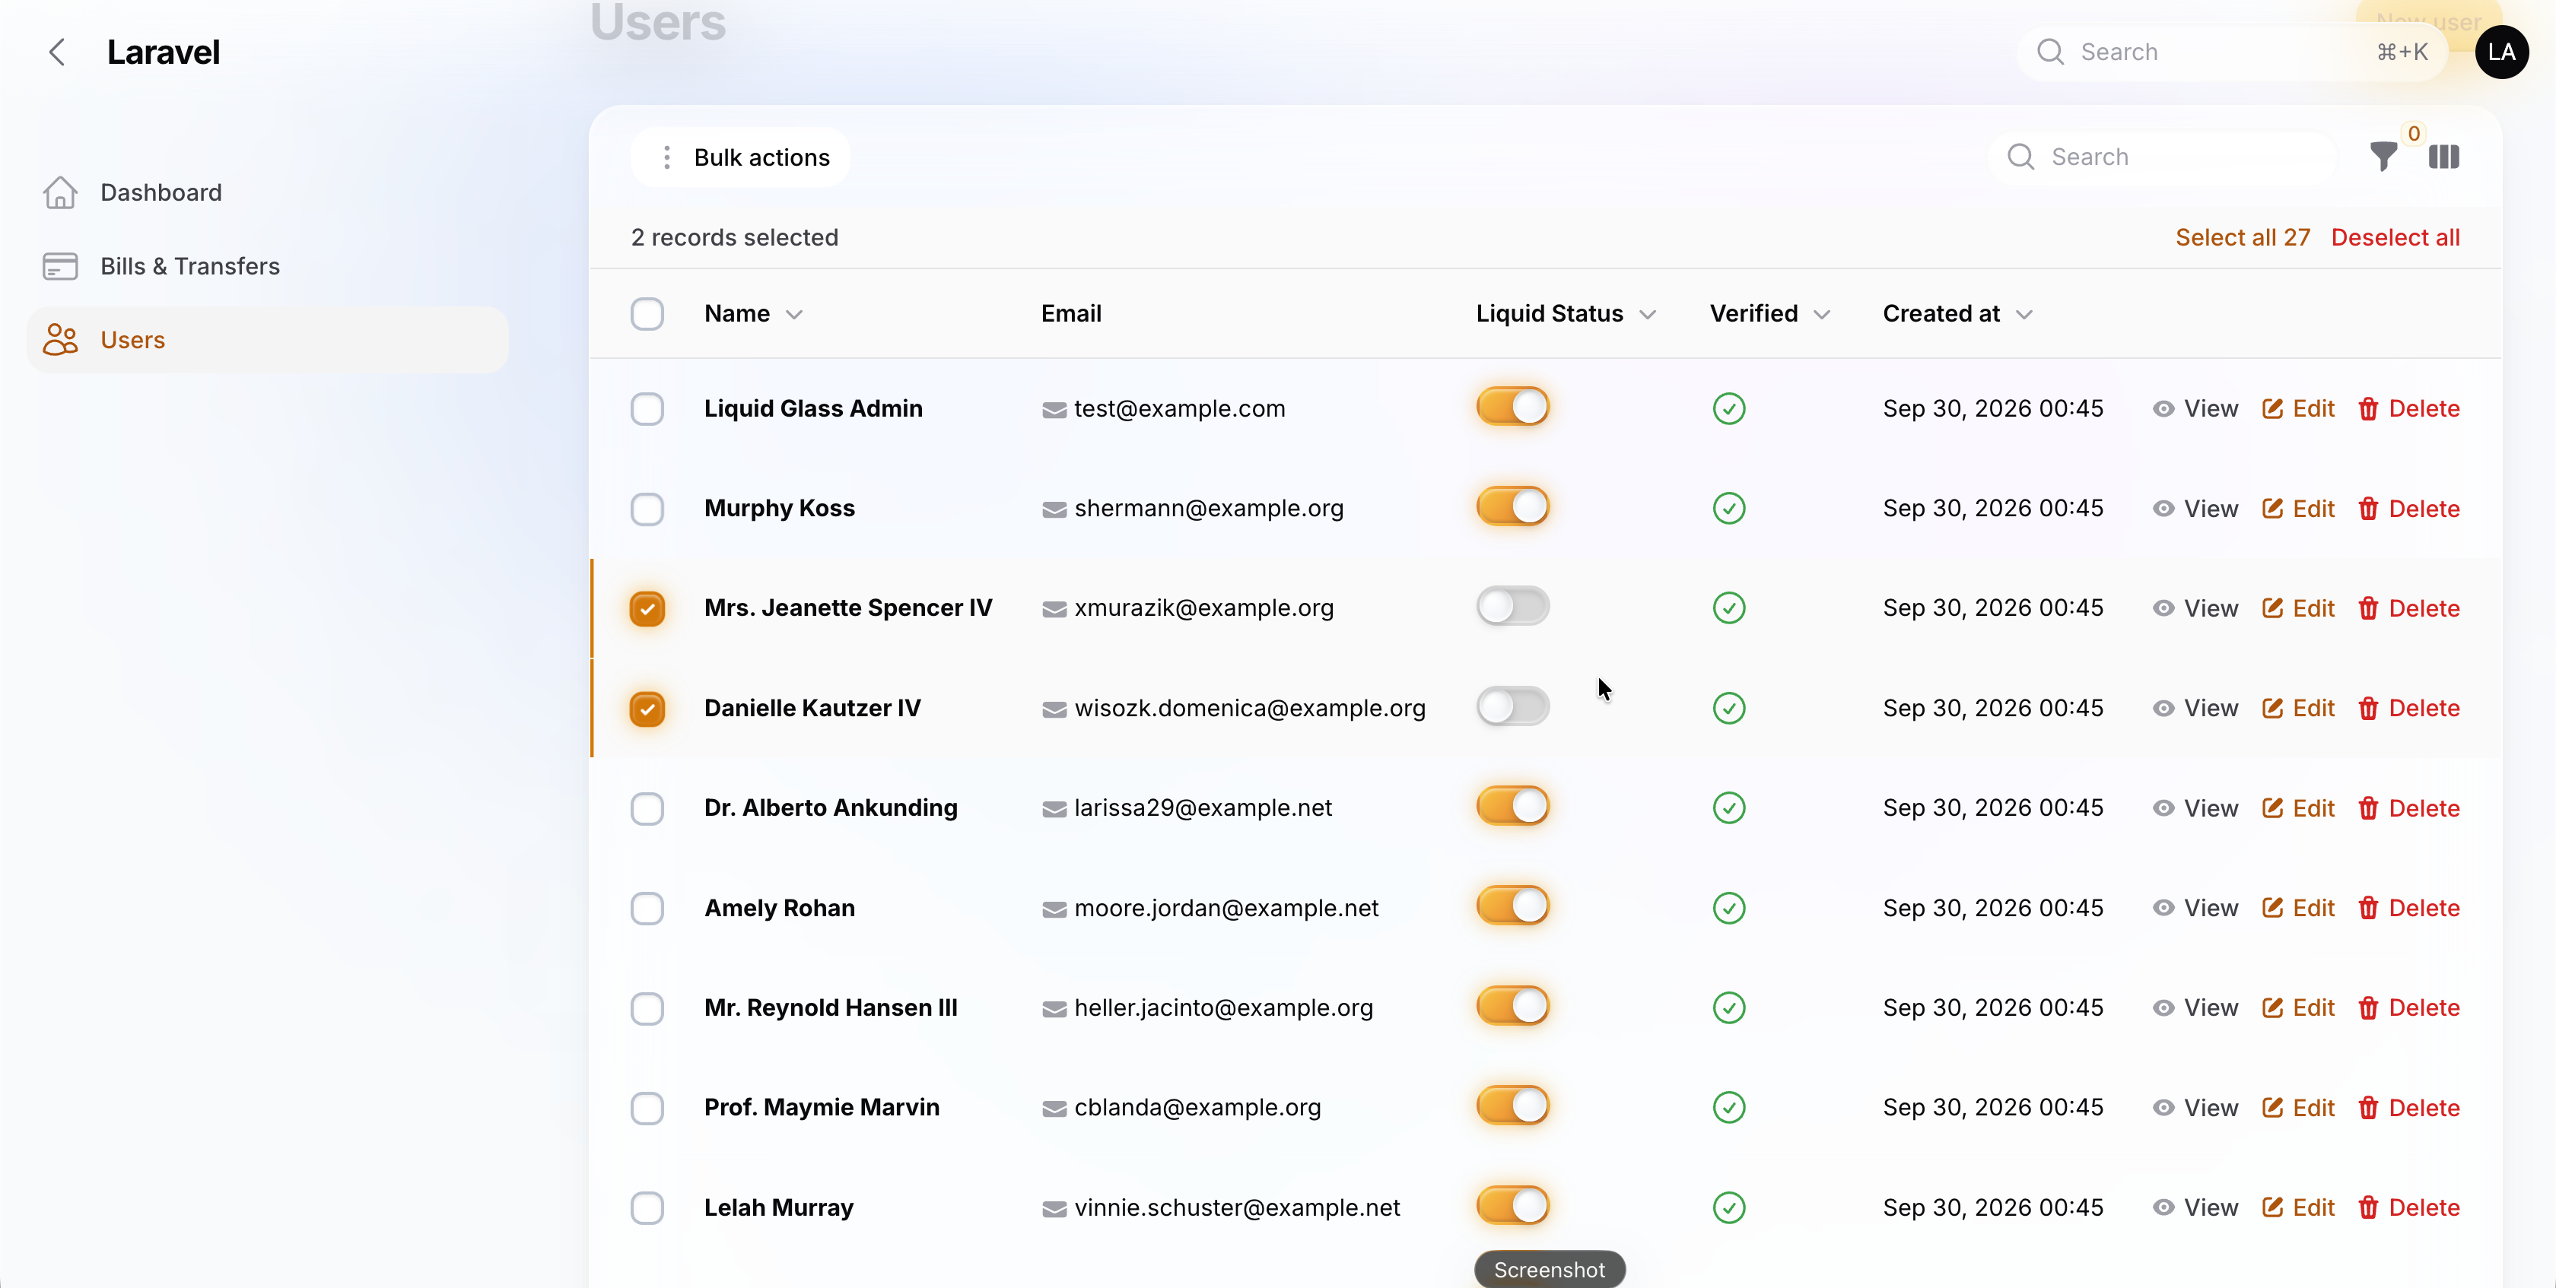Focus the table Search field
This screenshot has height=1288, width=2556.
[x=2163, y=157]
